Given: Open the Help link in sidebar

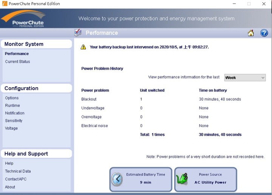Looking at the screenshot, I should (x=9, y=163).
